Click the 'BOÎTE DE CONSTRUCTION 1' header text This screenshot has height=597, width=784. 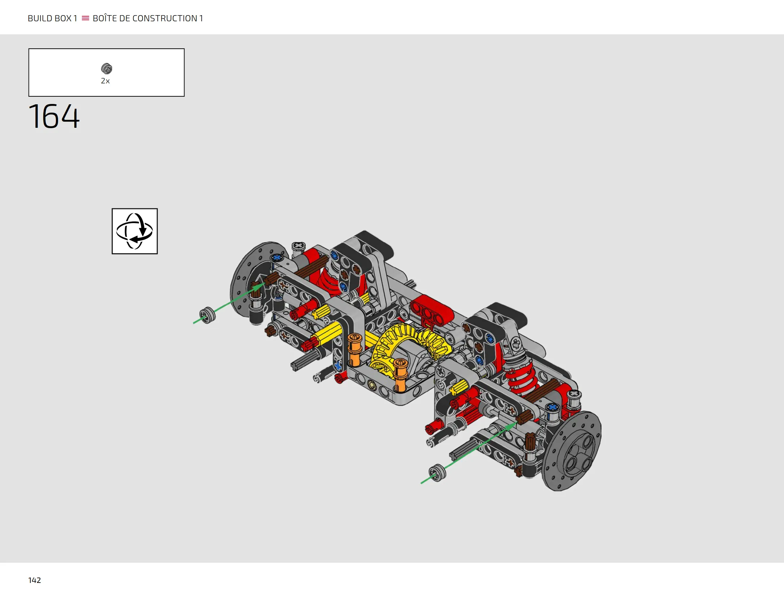(x=148, y=18)
